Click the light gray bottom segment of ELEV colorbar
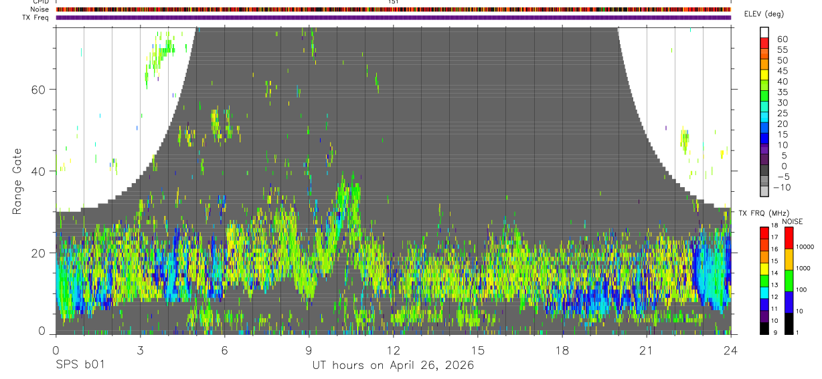Viewport: 822px width, 379px height. click(x=764, y=192)
